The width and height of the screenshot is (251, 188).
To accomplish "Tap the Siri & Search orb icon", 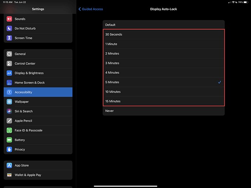I will click(9, 111).
